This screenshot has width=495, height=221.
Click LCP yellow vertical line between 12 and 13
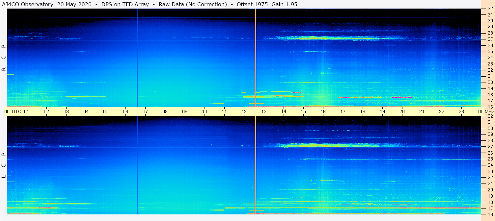(256, 165)
